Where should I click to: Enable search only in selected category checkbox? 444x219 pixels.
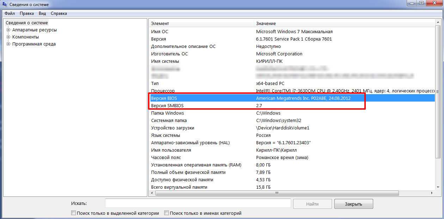74,213
